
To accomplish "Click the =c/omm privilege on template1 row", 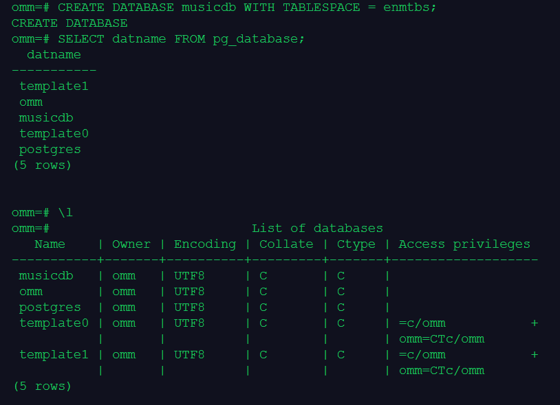I will (422, 355).
